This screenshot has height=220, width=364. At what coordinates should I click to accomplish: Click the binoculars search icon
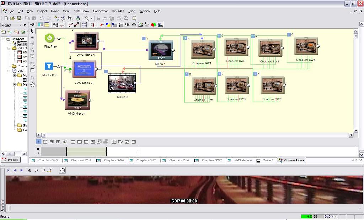(x=70, y=18)
